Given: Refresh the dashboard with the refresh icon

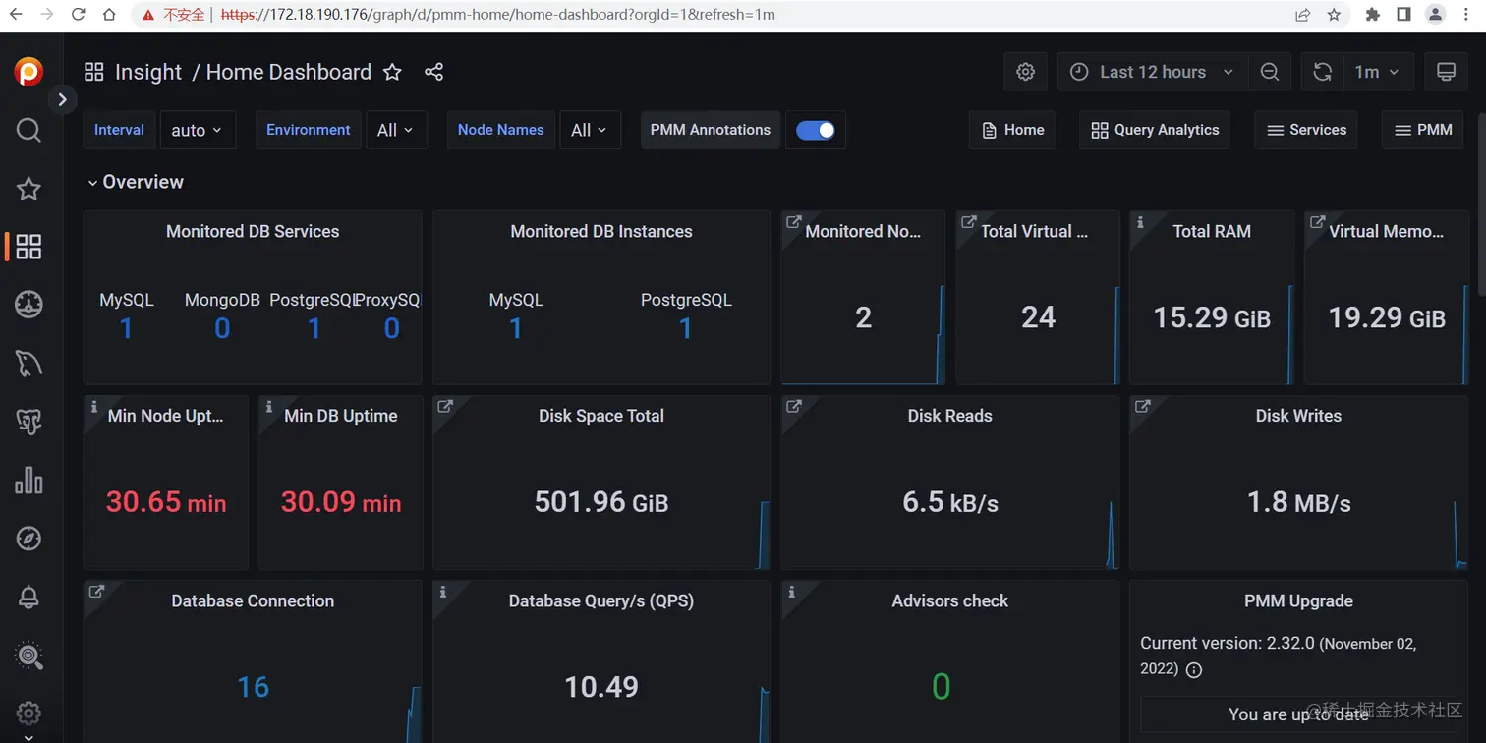Looking at the screenshot, I should tap(1323, 72).
